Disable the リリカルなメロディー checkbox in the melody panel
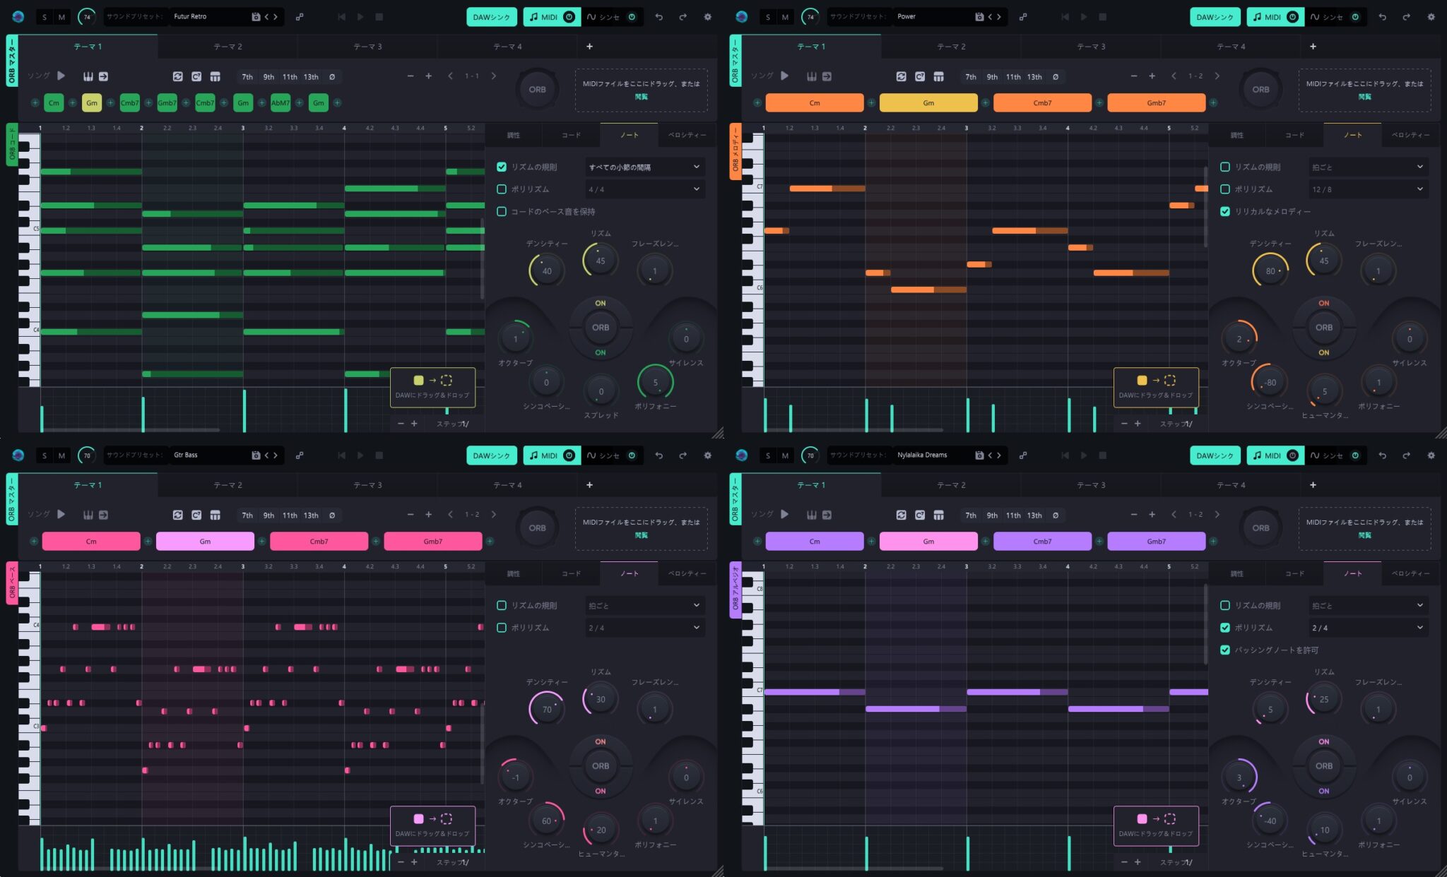The image size is (1447, 877). tap(1225, 211)
